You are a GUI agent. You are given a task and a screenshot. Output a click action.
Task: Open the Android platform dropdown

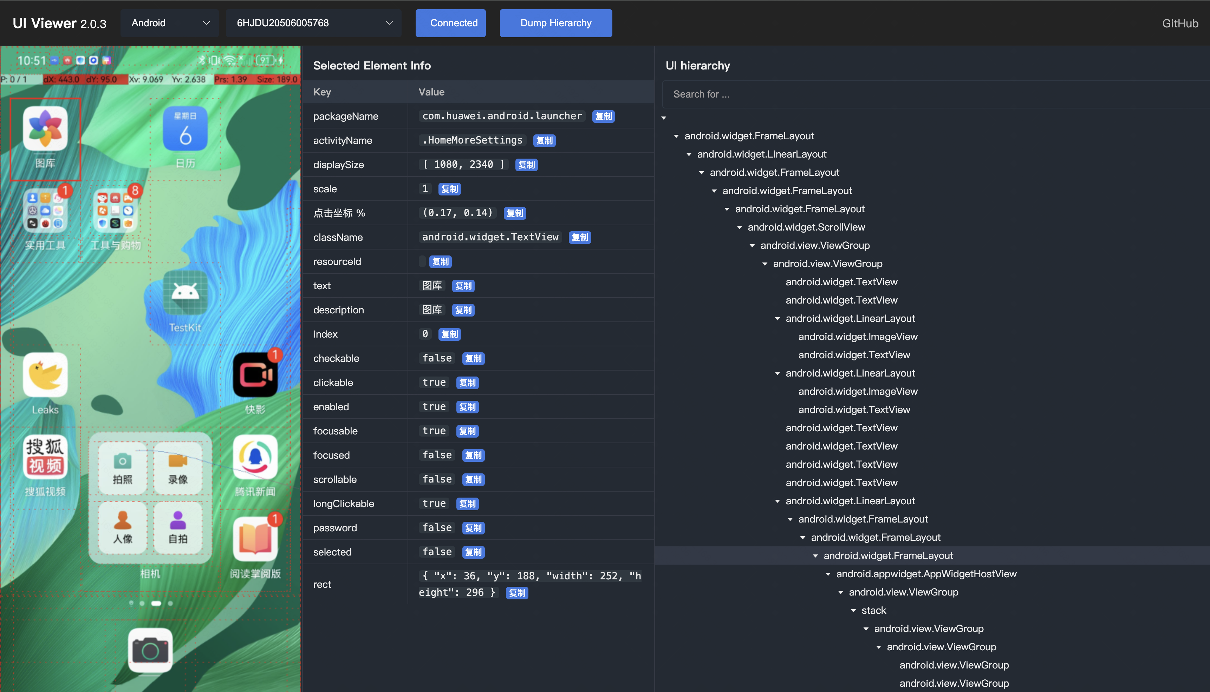(170, 23)
